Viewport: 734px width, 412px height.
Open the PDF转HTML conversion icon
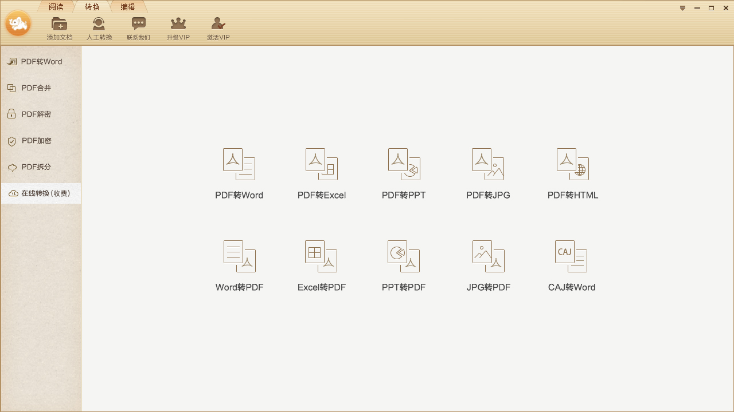coord(572,165)
